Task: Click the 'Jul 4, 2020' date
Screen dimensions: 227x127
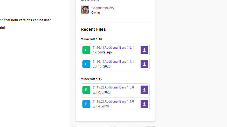Action: click(x=101, y=106)
